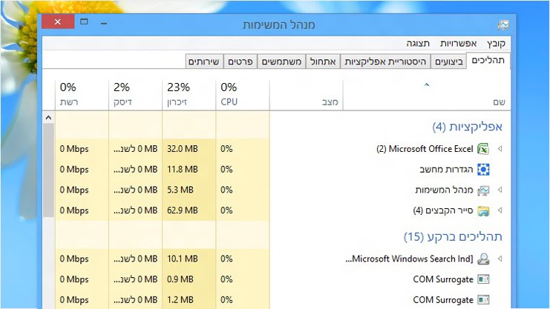Select the last COM Surrogate name
The image size is (550, 309).
tap(443, 300)
